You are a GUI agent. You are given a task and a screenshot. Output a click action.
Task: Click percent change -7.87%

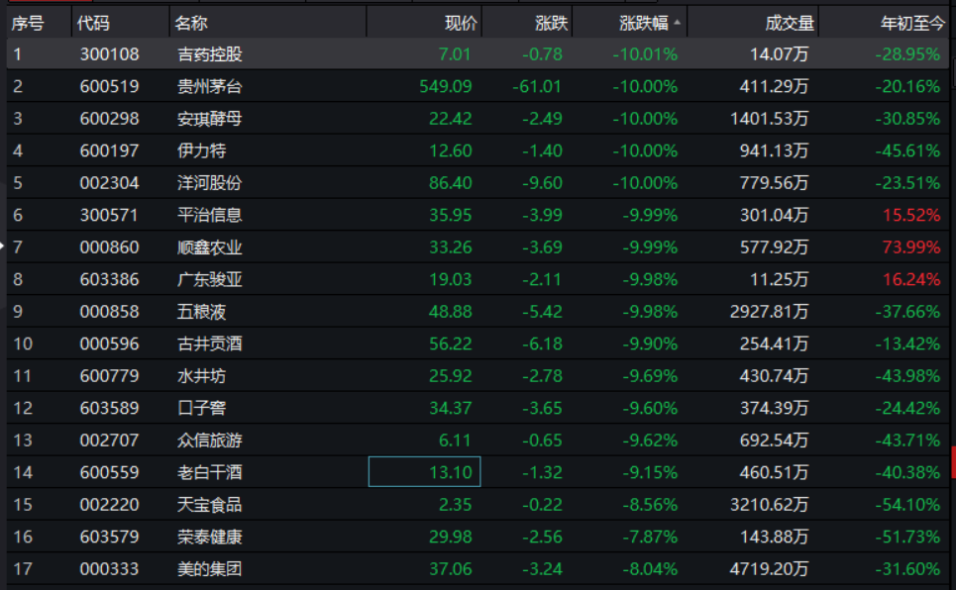[650, 537]
